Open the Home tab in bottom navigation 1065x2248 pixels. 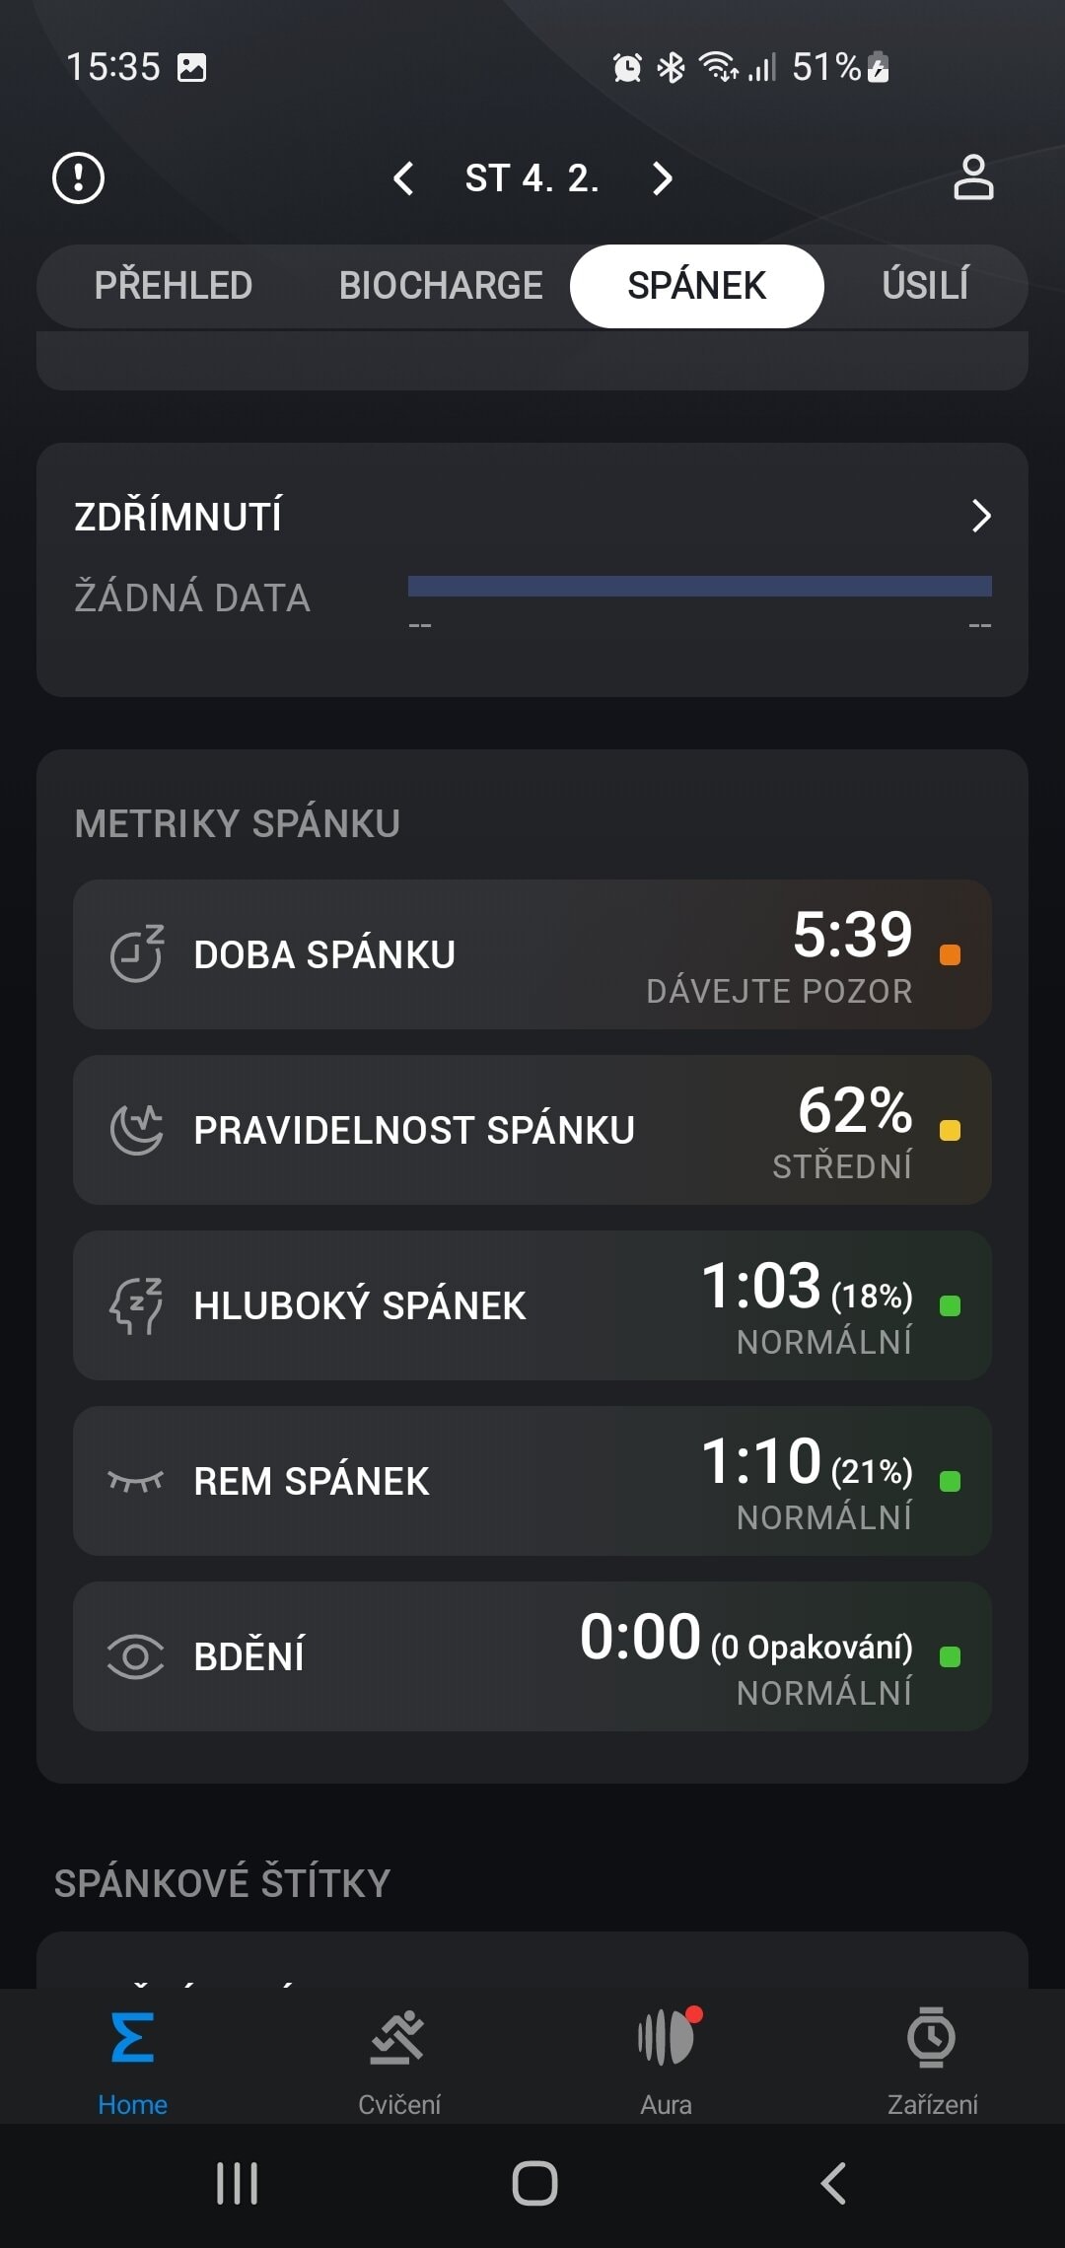tap(132, 2057)
